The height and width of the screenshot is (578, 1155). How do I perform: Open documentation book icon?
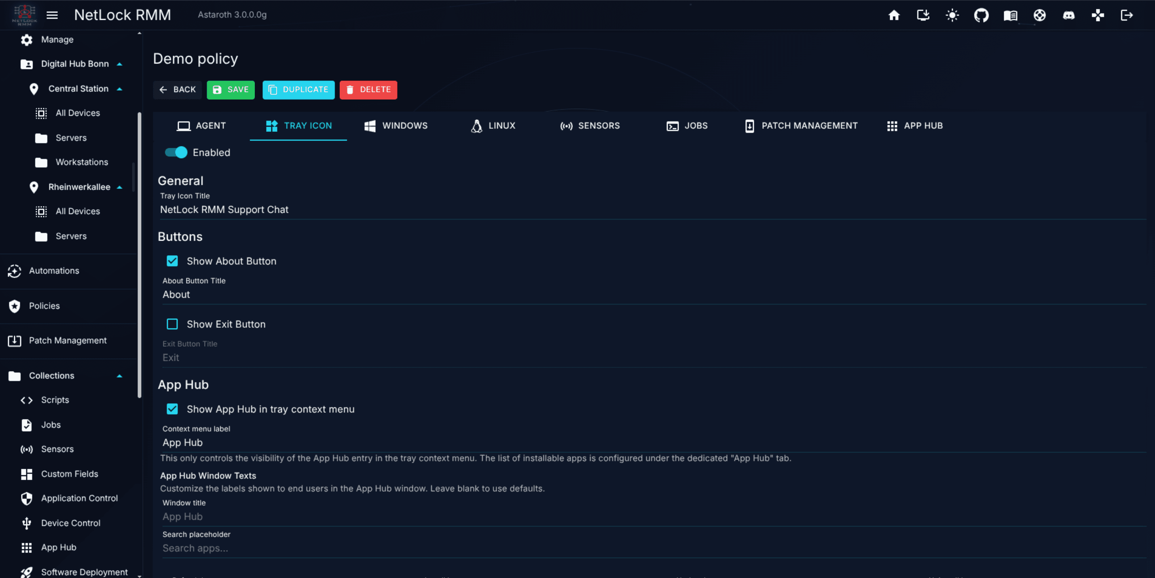pyautogui.click(x=1010, y=15)
